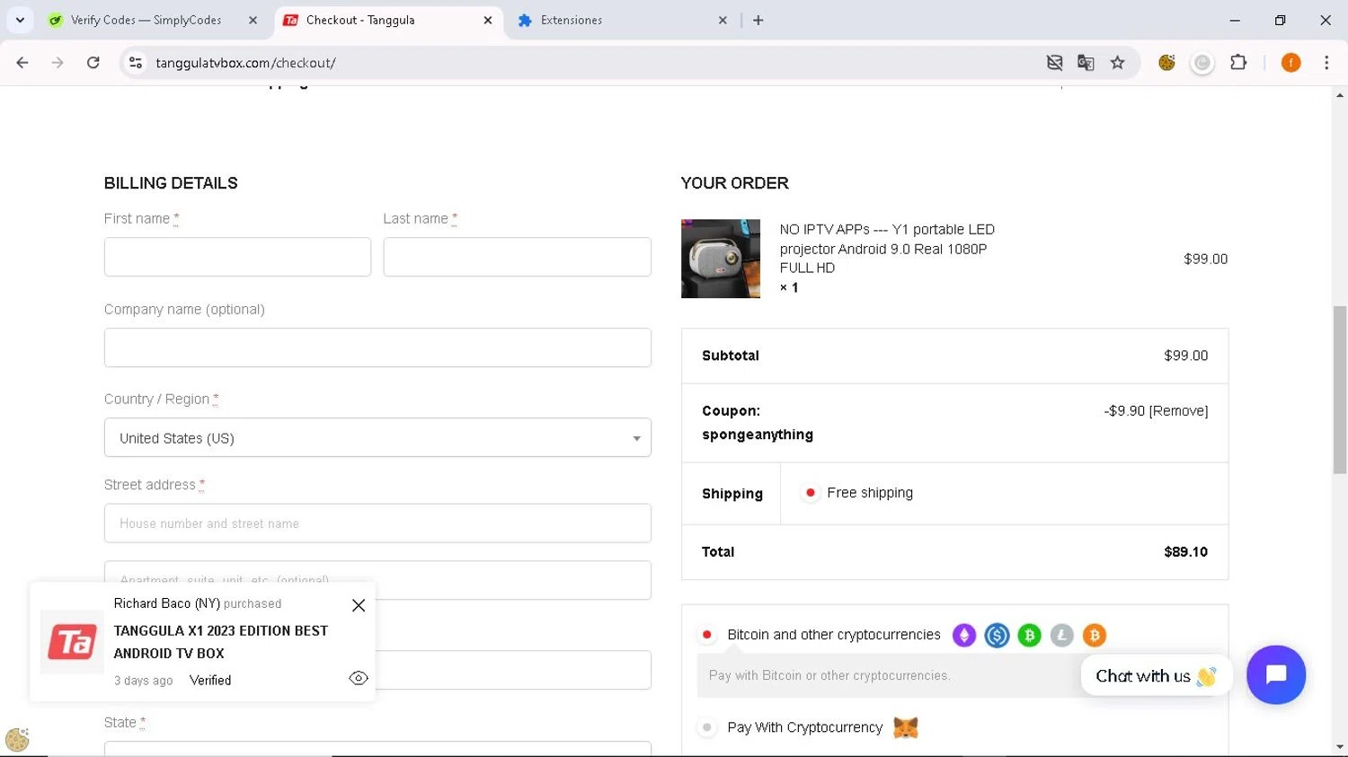Click the grey Litecoin icon

(x=1061, y=636)
